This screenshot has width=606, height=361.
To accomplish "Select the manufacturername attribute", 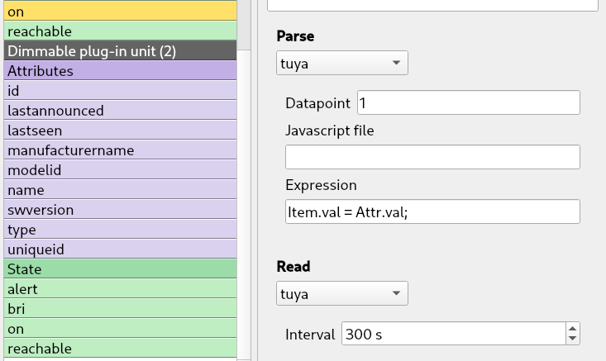I will [120, 150].
